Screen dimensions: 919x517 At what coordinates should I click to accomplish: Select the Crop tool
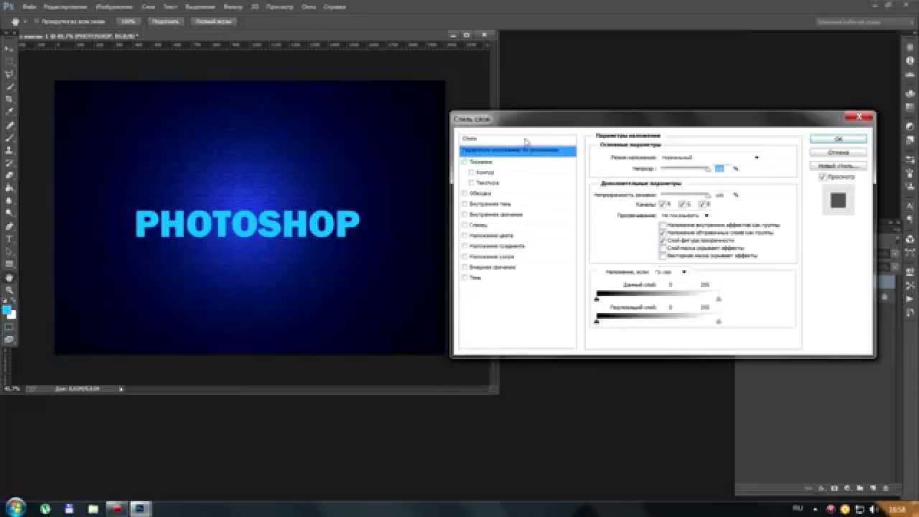(x=9, y=99)
